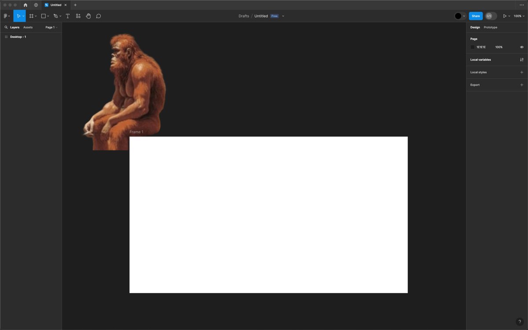The image size is (528, 330).
Task: Edit the page color hex 1E1E1E
Action: point(481,47)
